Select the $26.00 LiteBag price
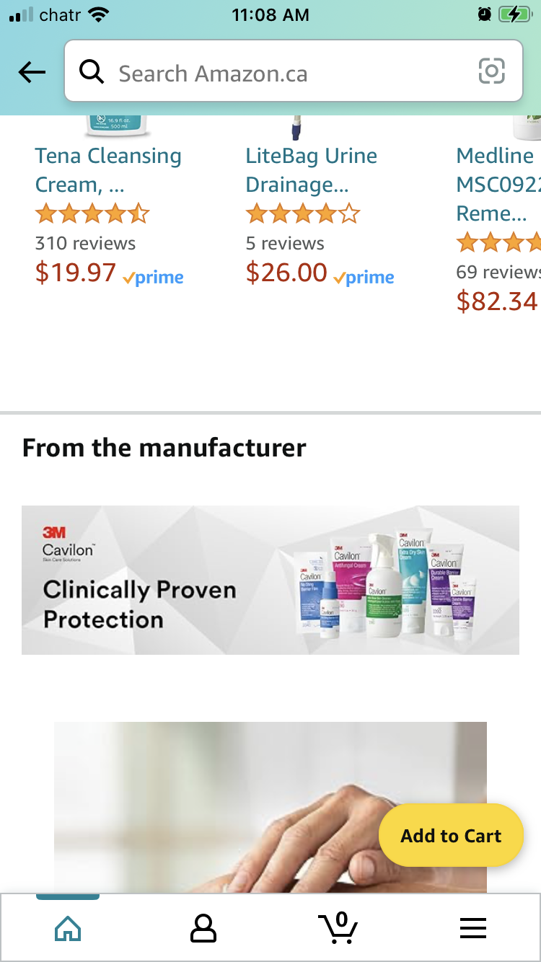Image resolution: width=541 pixels, height=962 pixels. [x=286, y=273]
